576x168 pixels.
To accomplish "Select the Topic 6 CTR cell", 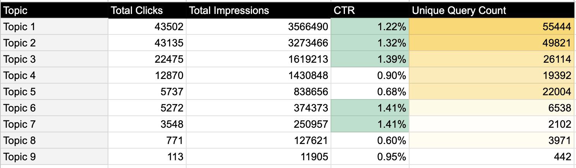I will point(370,108).
